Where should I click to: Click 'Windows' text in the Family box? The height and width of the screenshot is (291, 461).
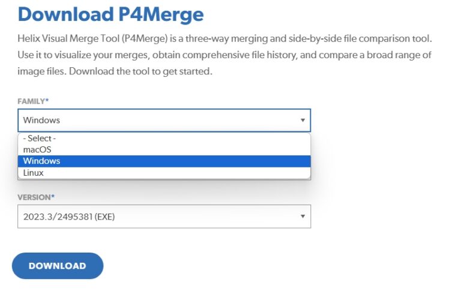coord(41,120)
